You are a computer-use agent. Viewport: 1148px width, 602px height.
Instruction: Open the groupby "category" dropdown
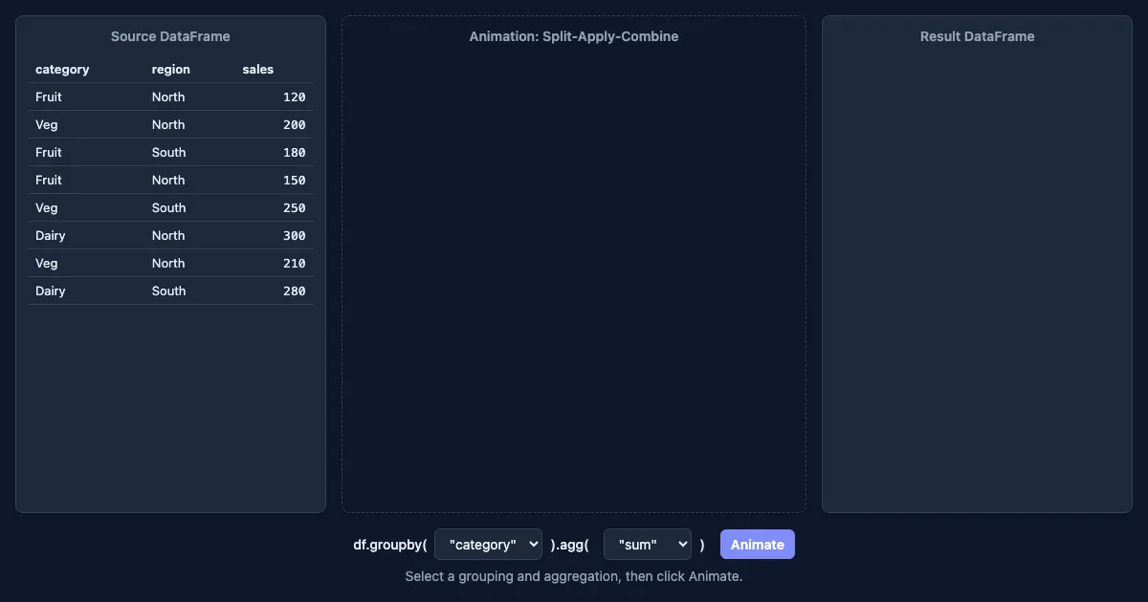point(488,545)
